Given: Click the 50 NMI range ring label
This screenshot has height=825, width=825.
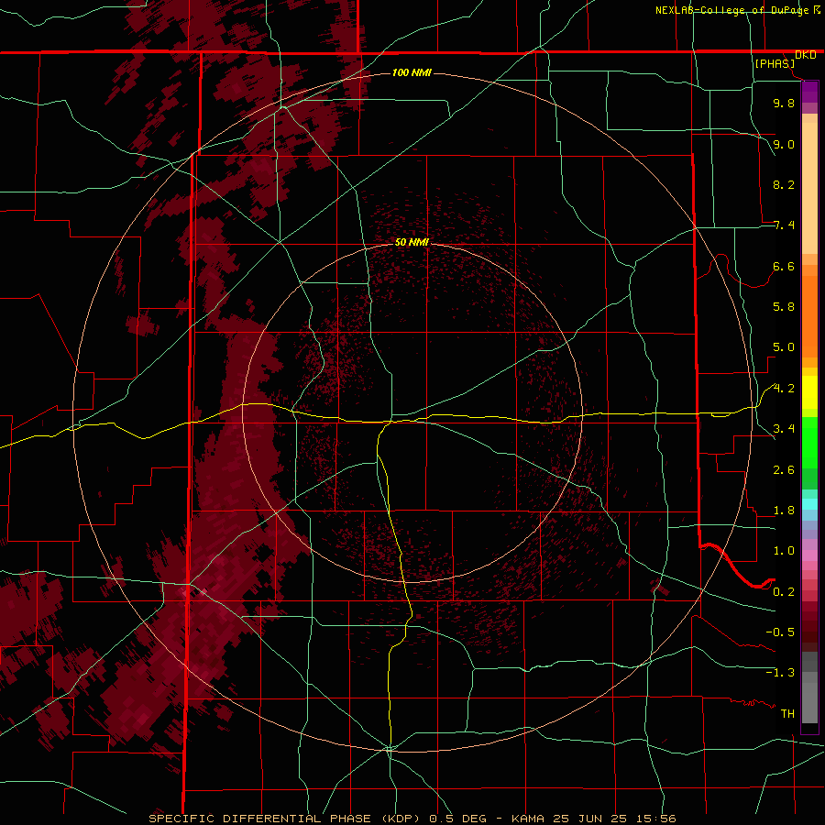Looking at the screenshot, I should (x=412, y=242).
